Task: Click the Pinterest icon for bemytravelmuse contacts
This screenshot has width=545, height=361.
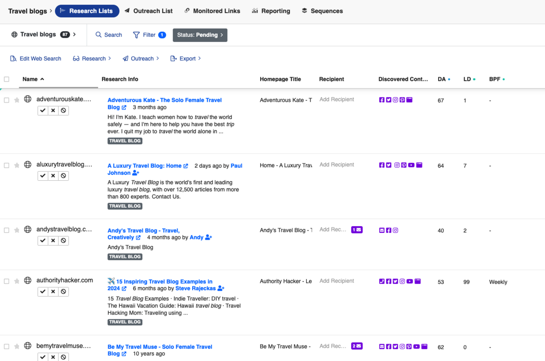Action: (x=410, y=346)
